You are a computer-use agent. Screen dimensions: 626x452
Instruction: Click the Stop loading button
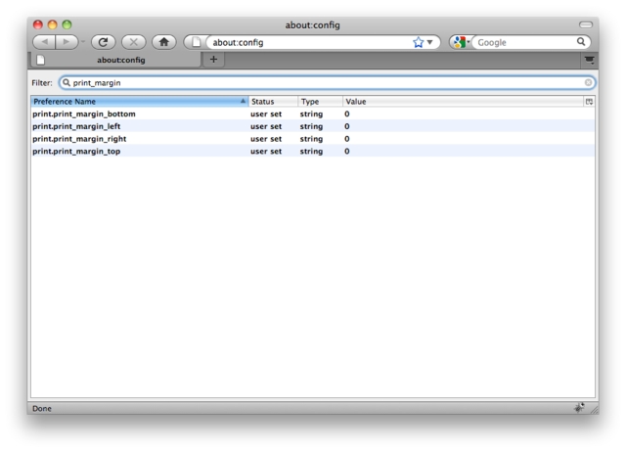pyautogui.click(x=133, y=42)
